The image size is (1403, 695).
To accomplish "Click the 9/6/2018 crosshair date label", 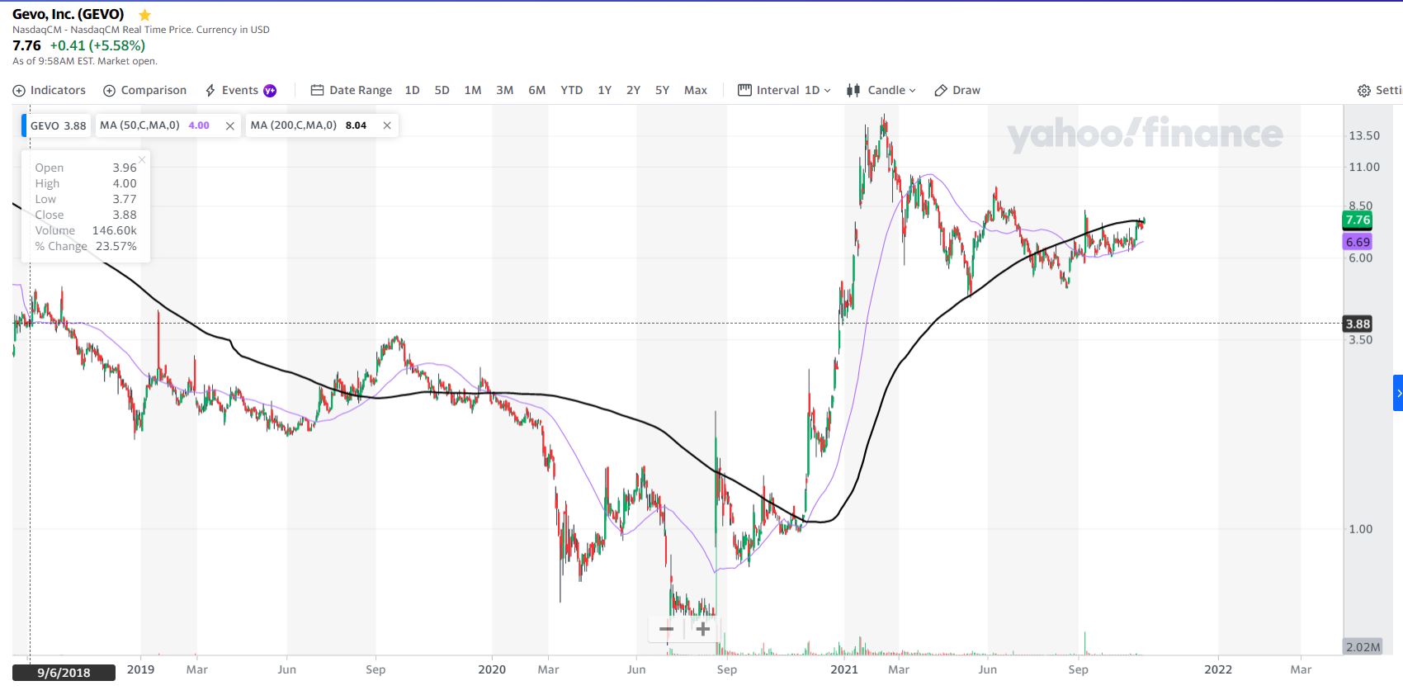I will [x=64, y=673].
